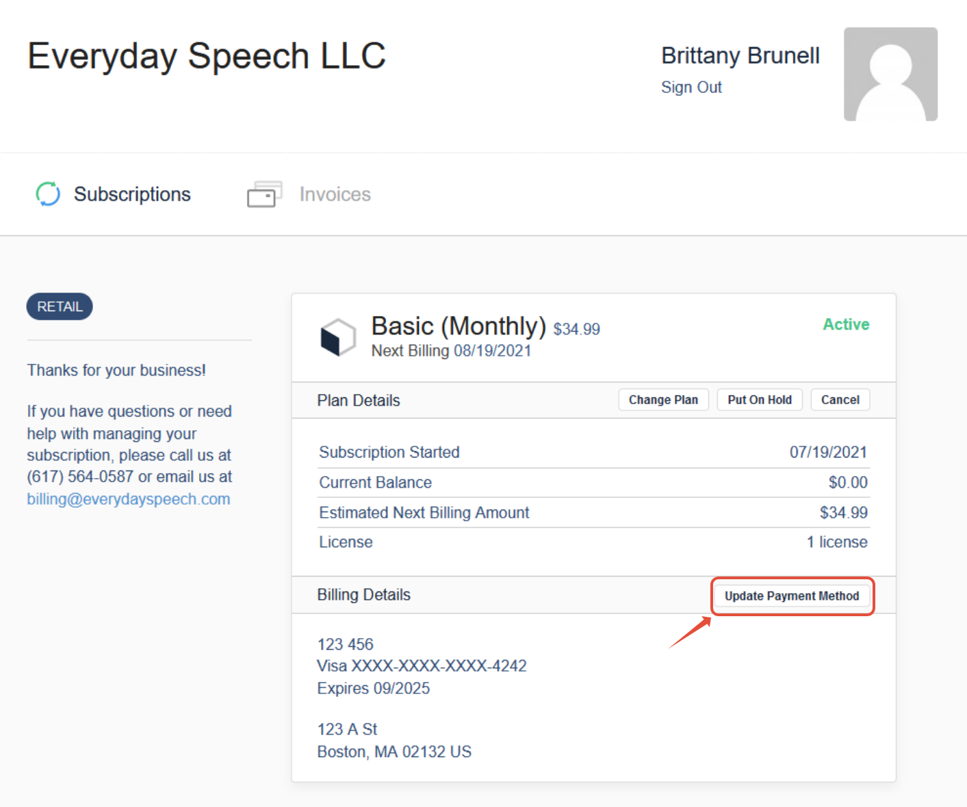
Task: Select the Basic (Monthly) plan title
Action: [459, 326]
